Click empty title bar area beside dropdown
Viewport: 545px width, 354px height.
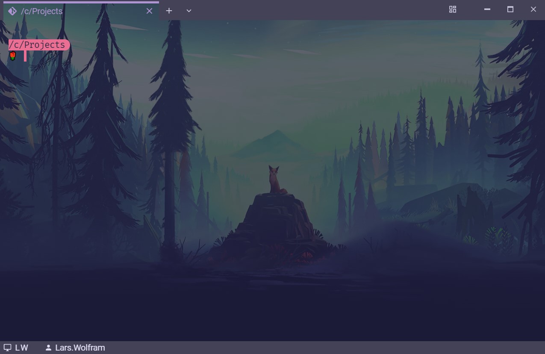coord(321,10)
